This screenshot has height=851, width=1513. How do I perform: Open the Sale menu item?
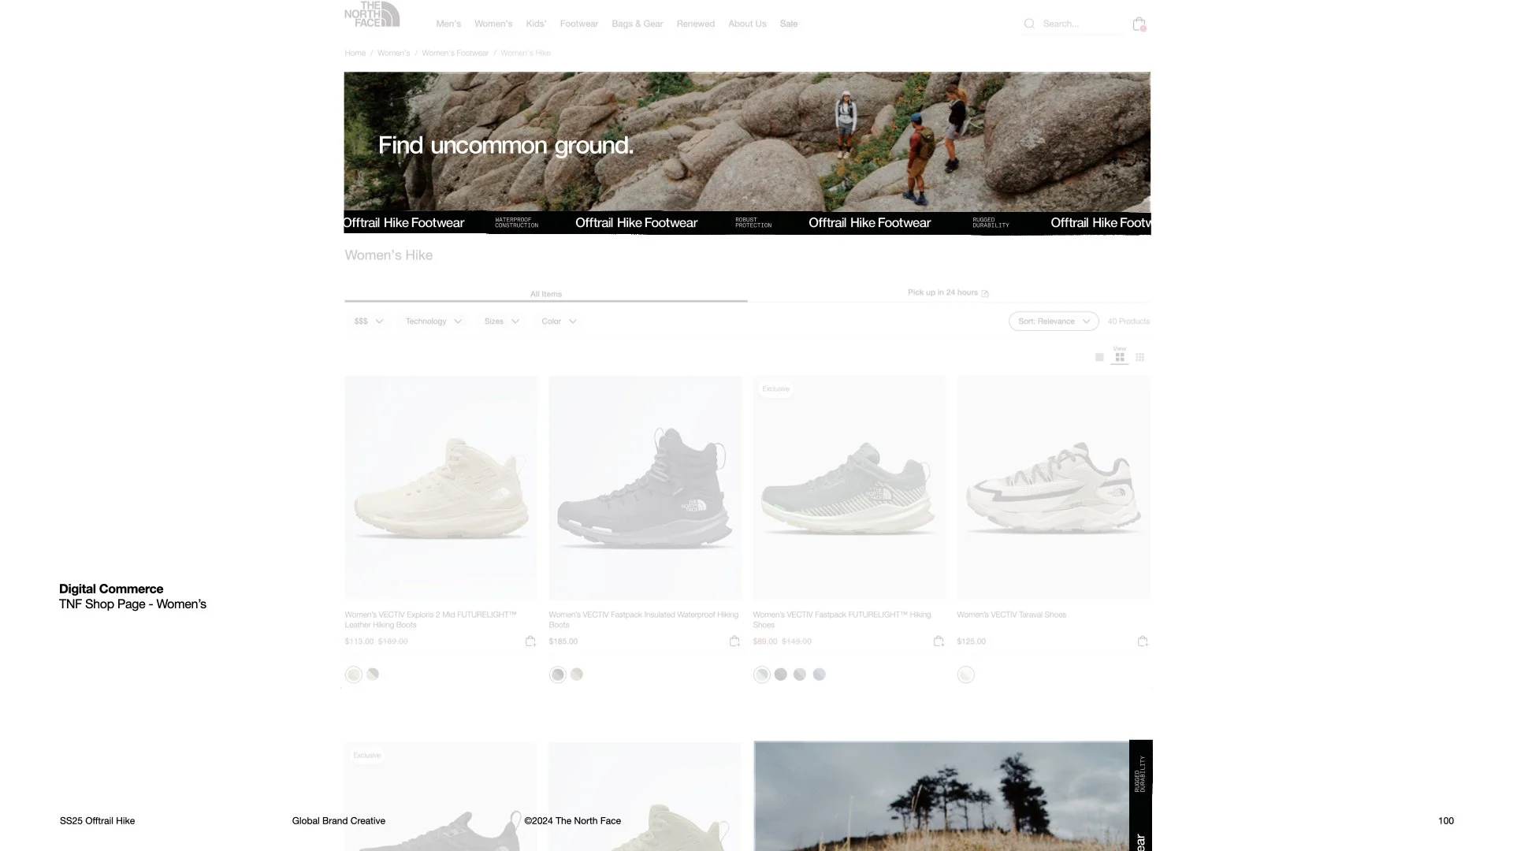click(x=788, y=24)
